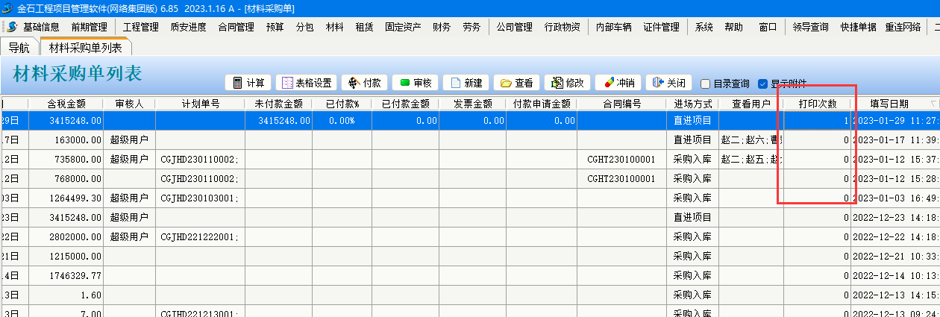Open the 合同管理 menu

pyautogui.click(x=236, y=27)
